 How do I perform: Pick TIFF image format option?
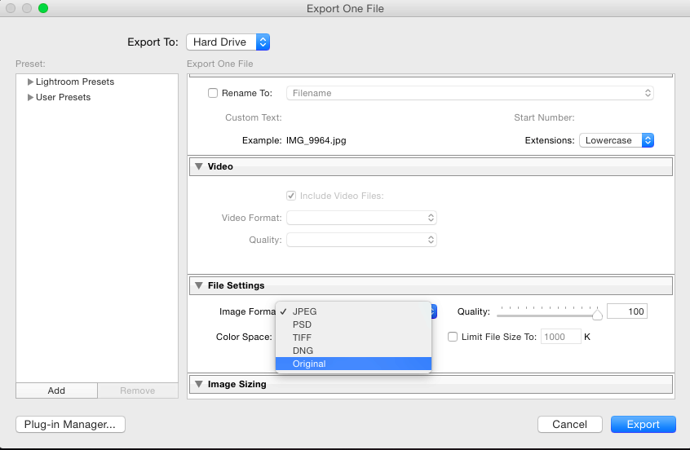pyautogui.click(x=303, y=337)
